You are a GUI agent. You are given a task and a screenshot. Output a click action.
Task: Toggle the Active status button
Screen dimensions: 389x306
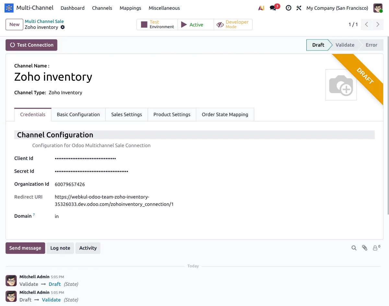click(196, 25)
